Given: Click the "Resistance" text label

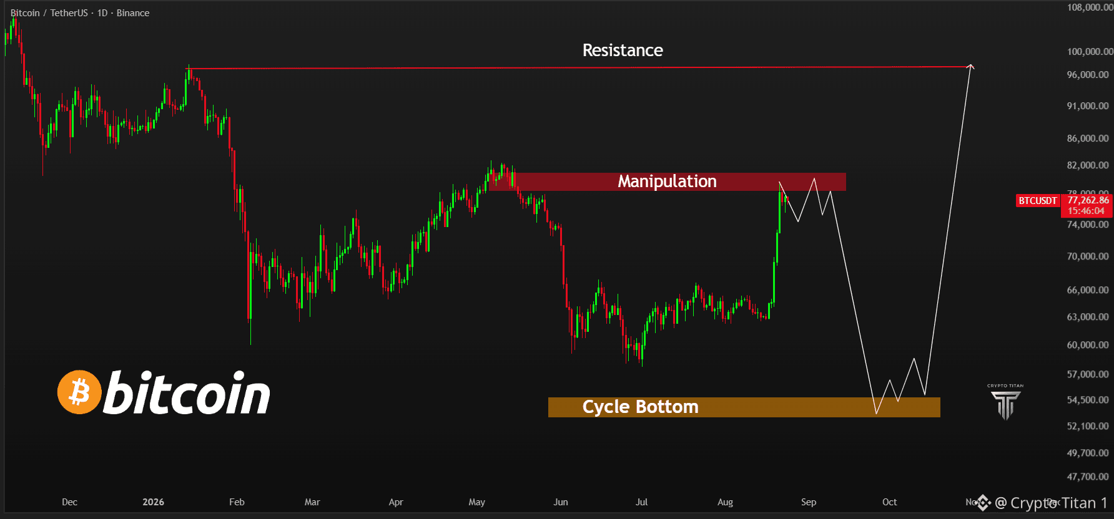Looking at the screenshot, I should click(x=623, y=51).
